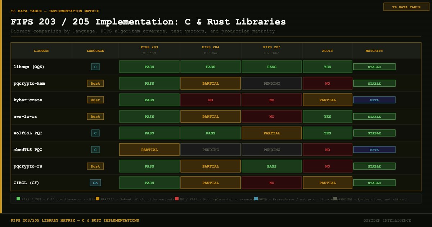The width and height of the screenshot is (432, 227).
Task: Click the aws-lc-rs library name
Action: 25,116
